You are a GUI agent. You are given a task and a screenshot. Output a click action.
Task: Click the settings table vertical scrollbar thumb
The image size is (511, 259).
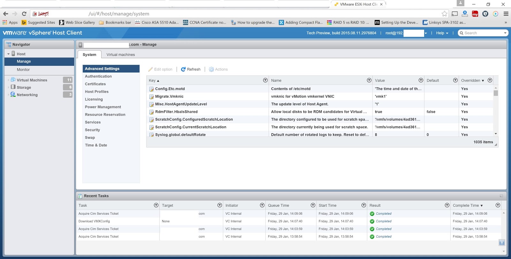pyautogui.click(x=496, y=93)
